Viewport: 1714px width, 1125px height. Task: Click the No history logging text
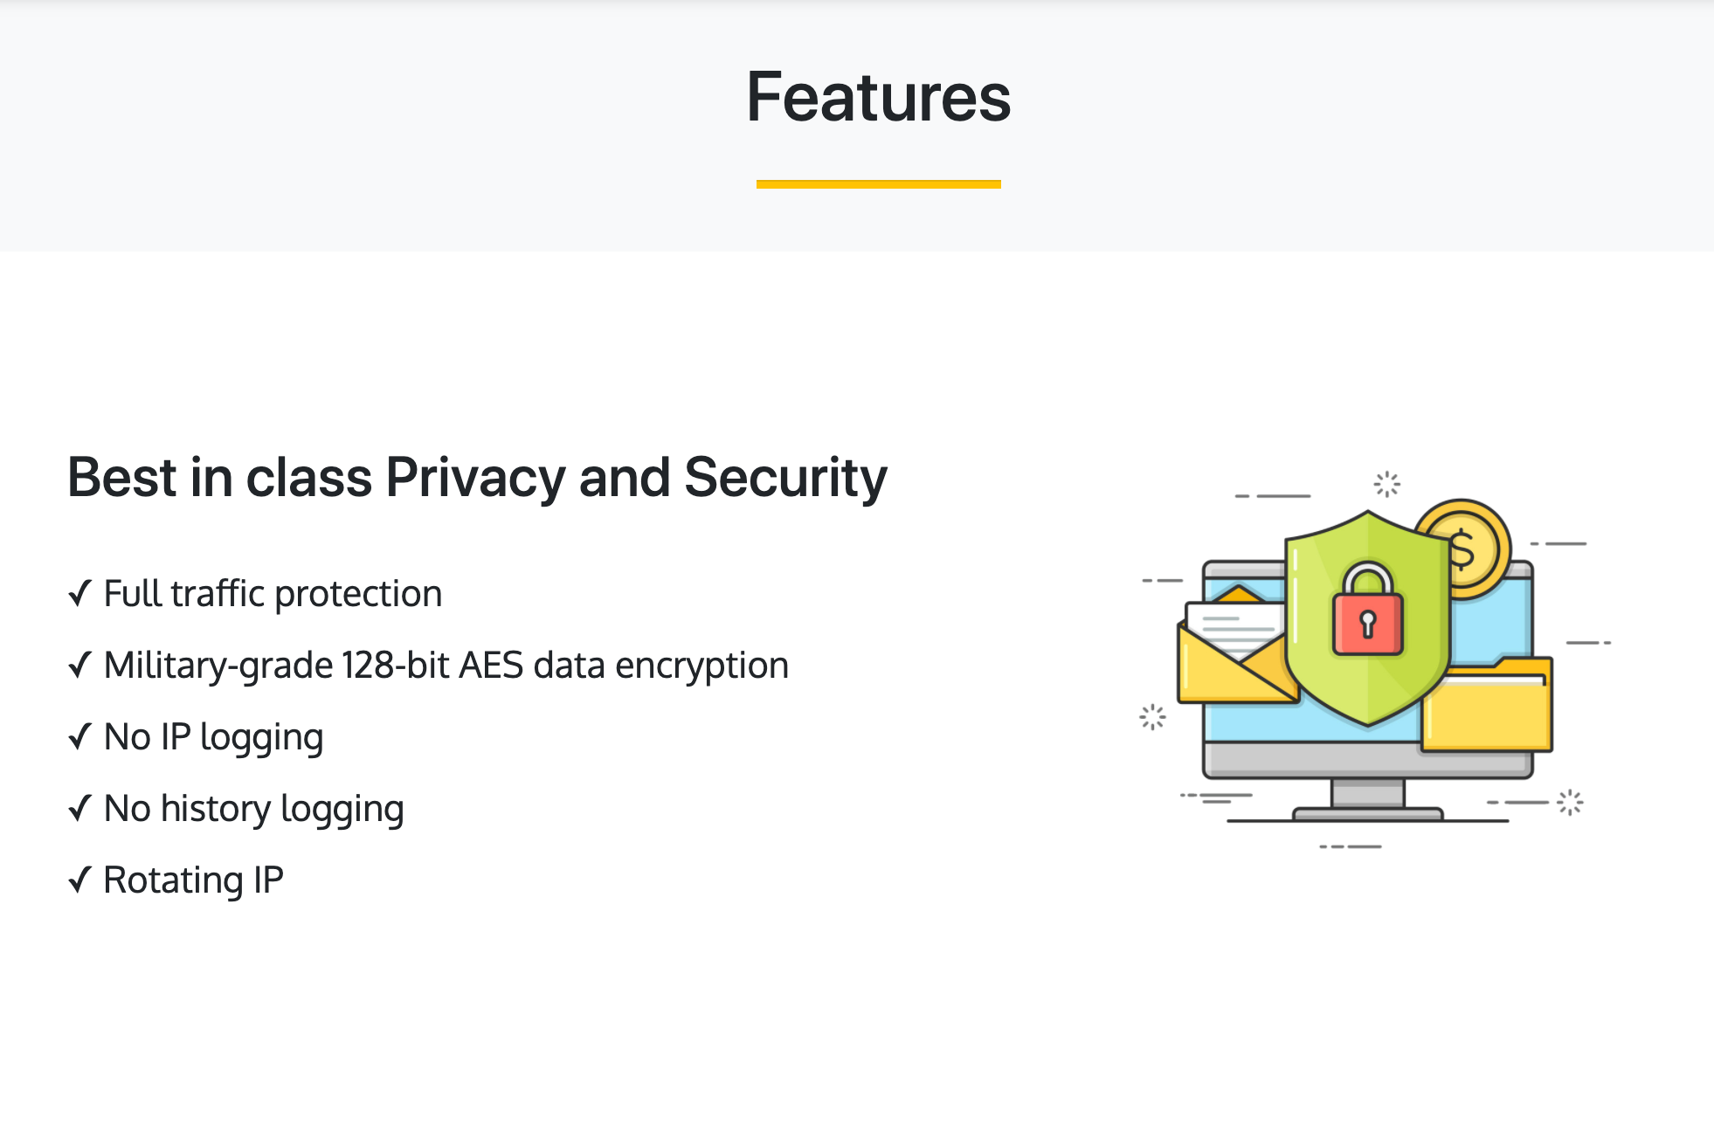pyautogui.click(x=253, y=811)
